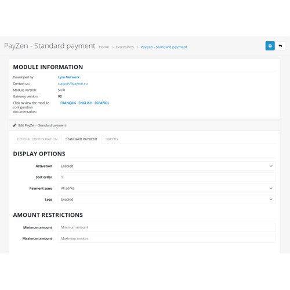The width and height of the screenshot is (290, 290).
Task: Click the Sort order field label
Action: (x=44, y=177)
